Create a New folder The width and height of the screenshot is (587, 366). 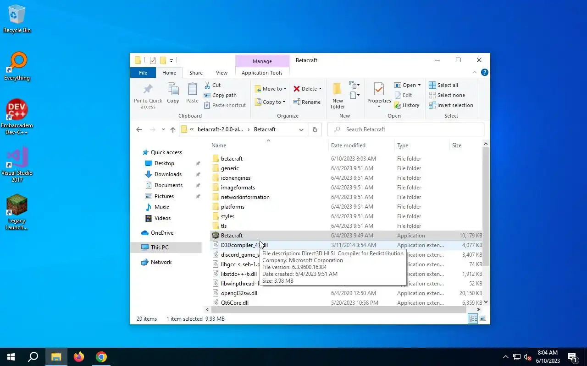(x=338, y=96)
